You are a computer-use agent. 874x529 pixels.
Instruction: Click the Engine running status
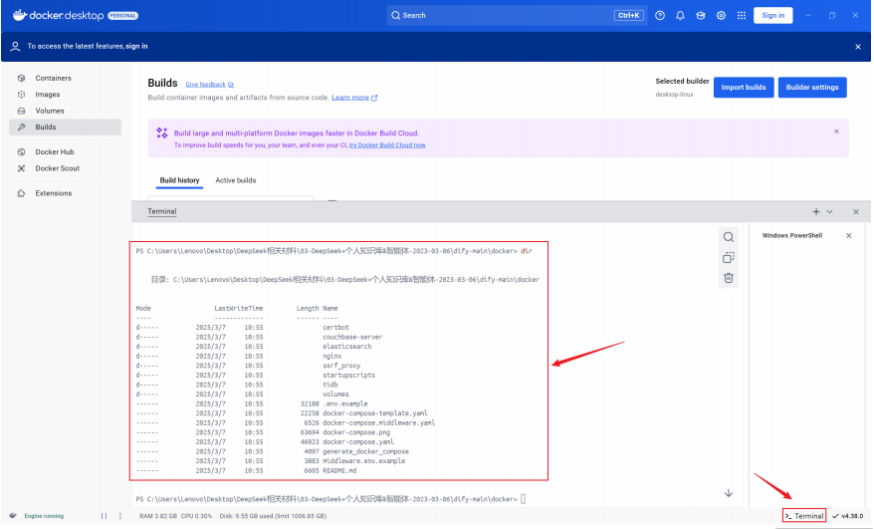click(x=44, y=516)
